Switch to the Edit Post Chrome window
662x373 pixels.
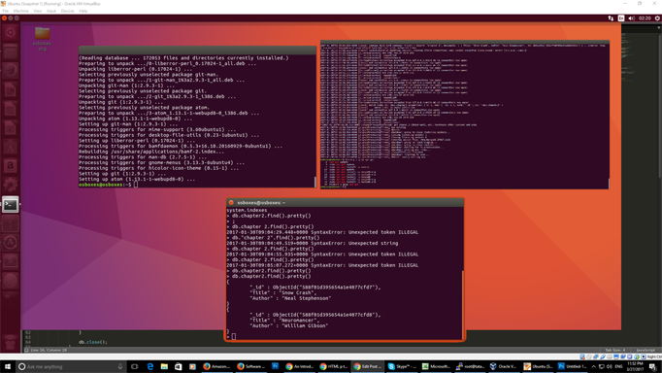(367, 366)
